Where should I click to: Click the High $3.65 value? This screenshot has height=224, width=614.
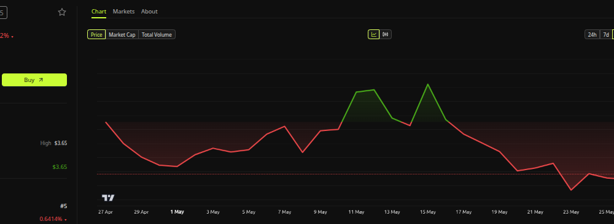coord(61,143)
